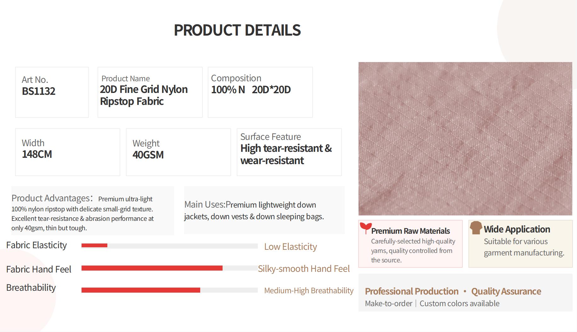Screen dimensions: 577x332
Task: Click the Fabric Hand Feel progress bar
Action: point(170,268)
